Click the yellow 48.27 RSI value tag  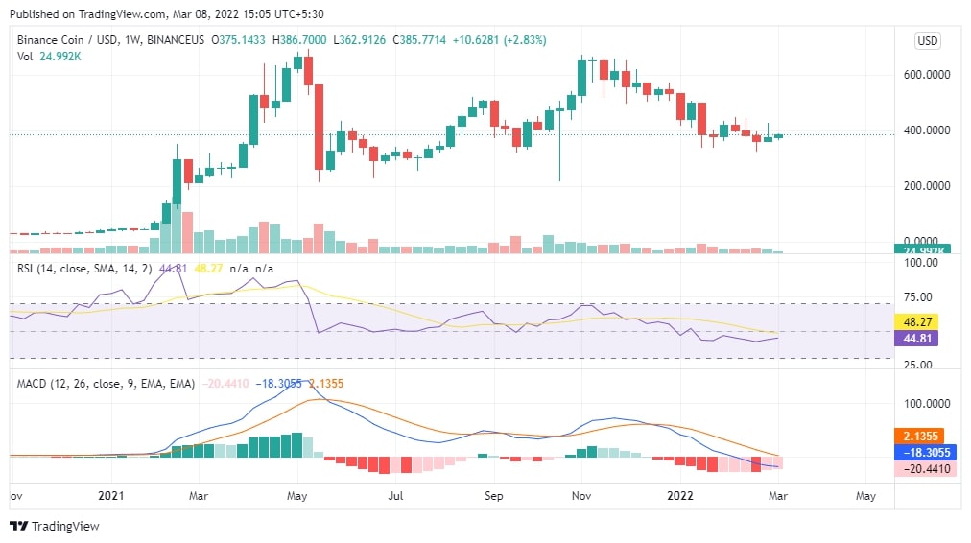[913, 322]
